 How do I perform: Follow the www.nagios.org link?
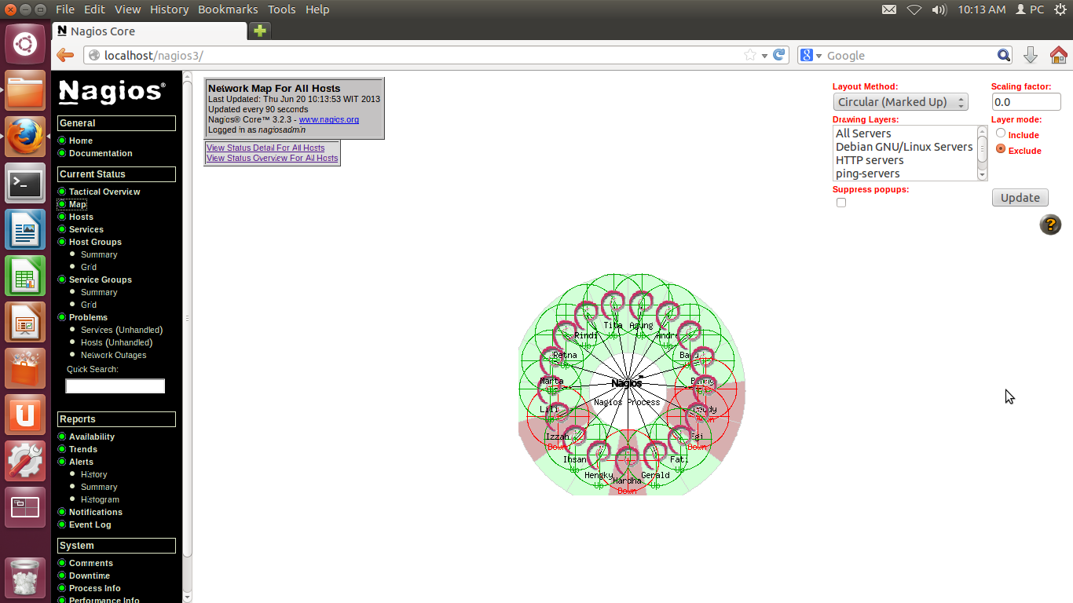point(329,119)
